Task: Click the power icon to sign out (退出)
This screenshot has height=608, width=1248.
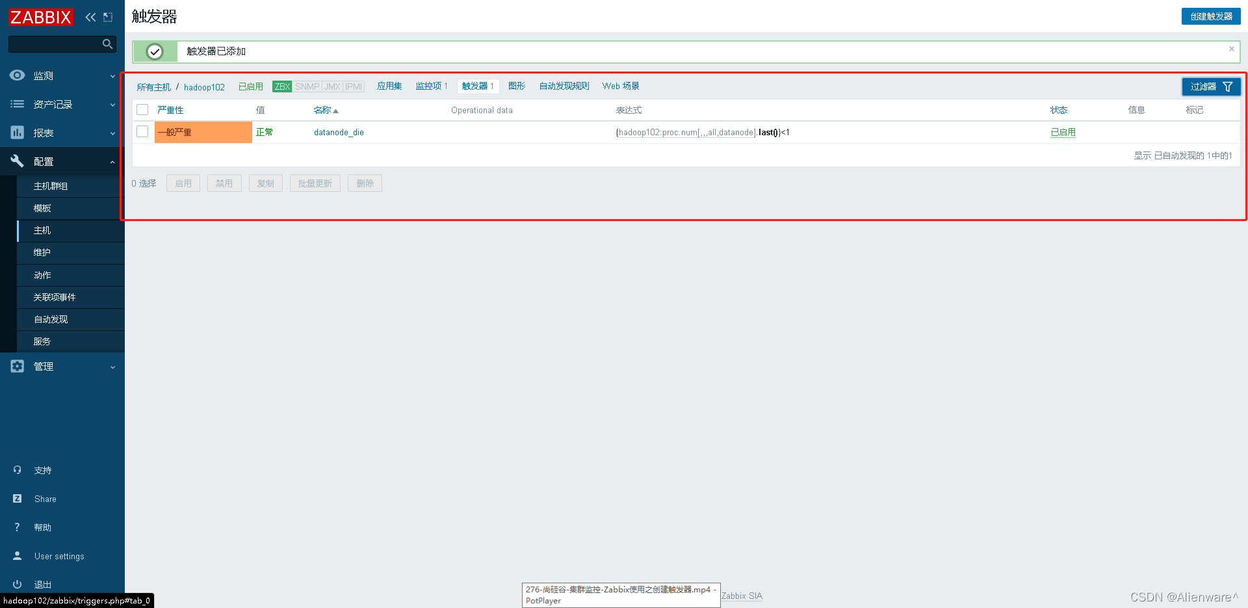Action: [x=18, y=585]
